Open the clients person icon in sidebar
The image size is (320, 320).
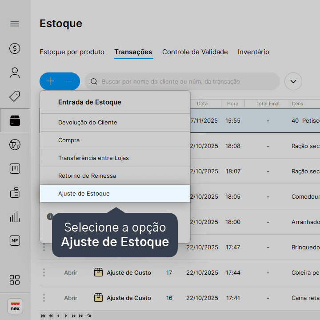(x=15, y=72)
